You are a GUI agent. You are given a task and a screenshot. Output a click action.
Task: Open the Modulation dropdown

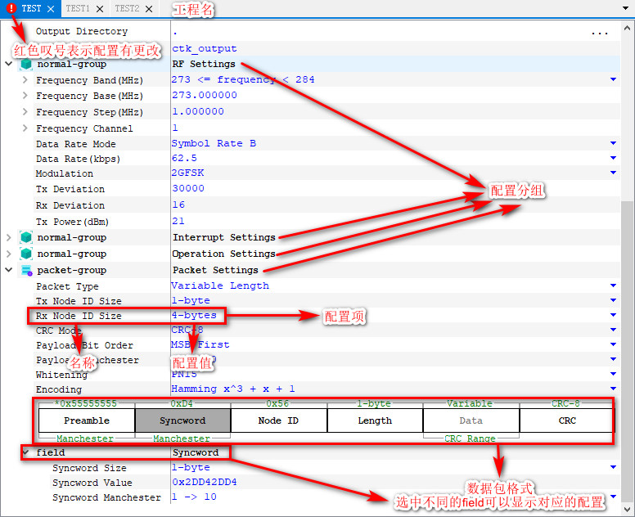(613, 173)
